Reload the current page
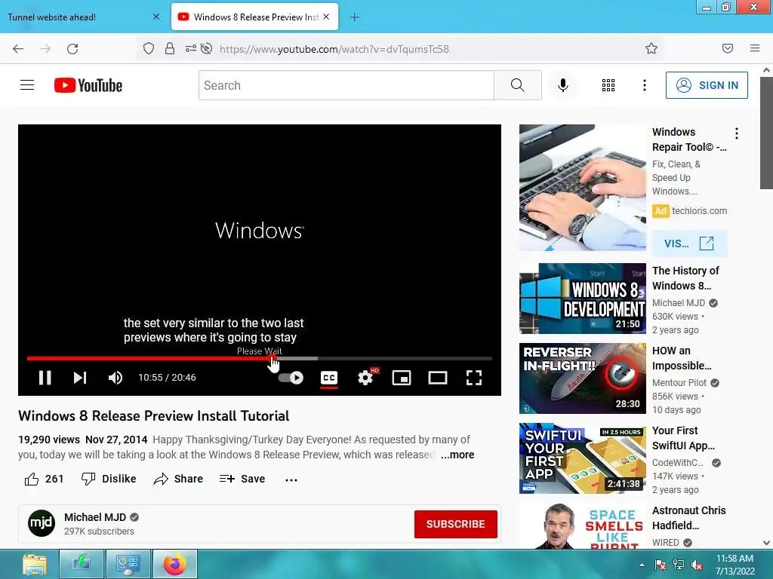773x579 pixels. point(72,48)
